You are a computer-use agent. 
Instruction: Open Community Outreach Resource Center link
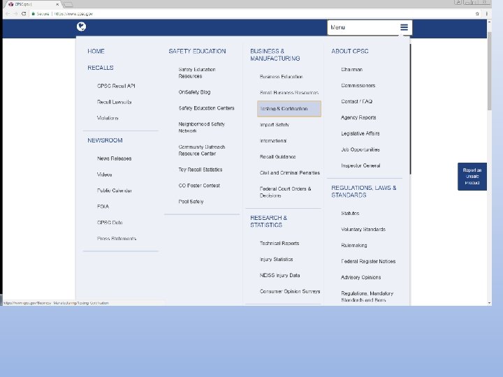[202, 150]
